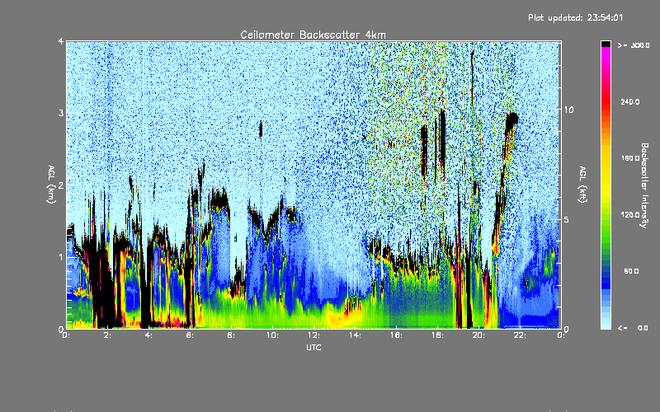The width and height of the screenshot is (660, 412).
Task: Click the "4:" hour tick on the UTC axis
Action: tap(149, 335)
